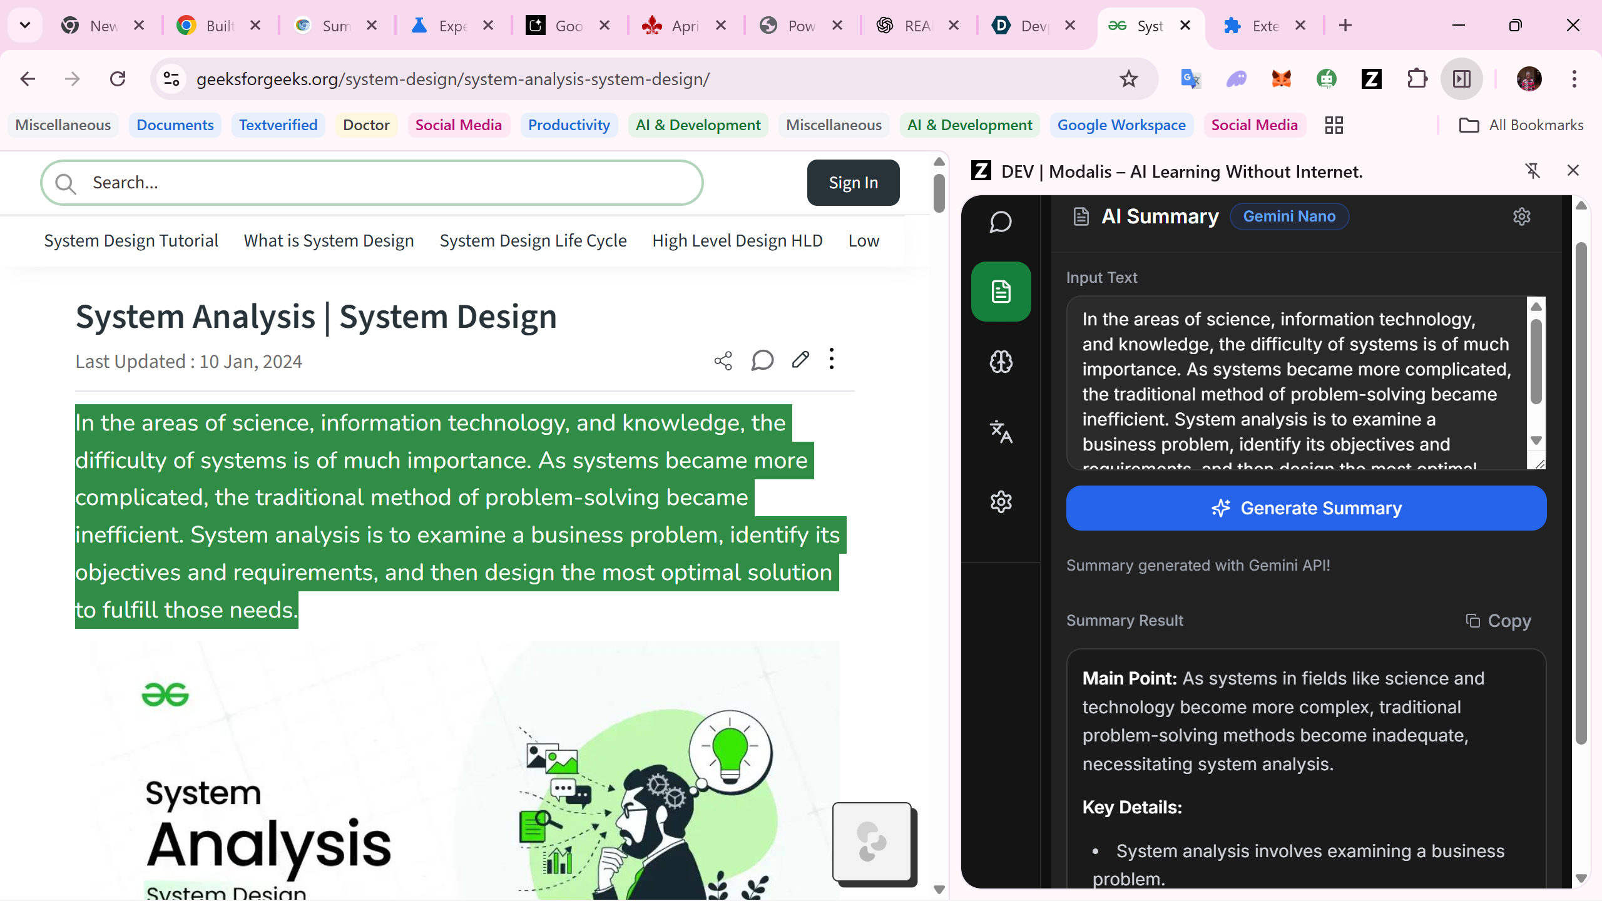Open the translate tool in Modalis sidebar
Viewport: 1602px width, 901px height.
(1001, 432)
